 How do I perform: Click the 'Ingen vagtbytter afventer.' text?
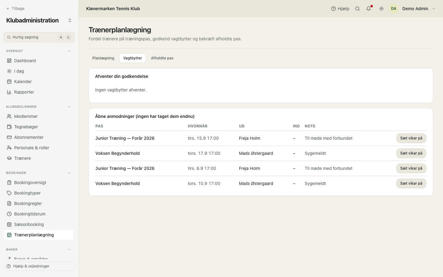121,90
